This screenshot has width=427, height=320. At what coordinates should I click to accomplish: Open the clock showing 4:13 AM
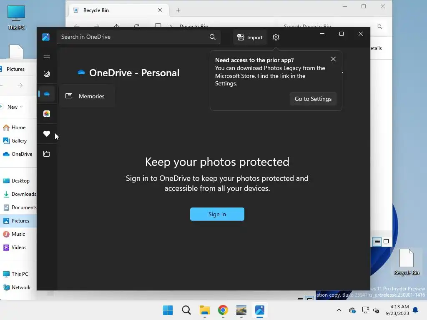(397, 310)
